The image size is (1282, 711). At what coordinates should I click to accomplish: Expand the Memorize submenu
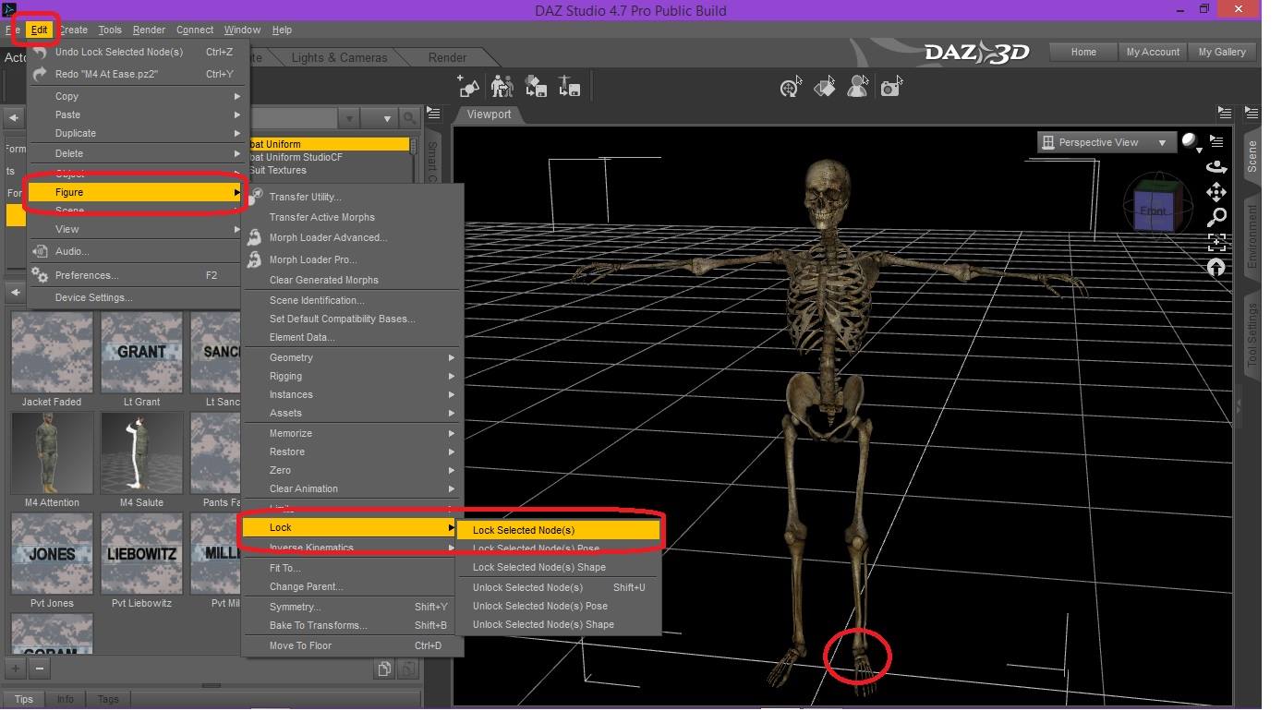coord(352,433)
